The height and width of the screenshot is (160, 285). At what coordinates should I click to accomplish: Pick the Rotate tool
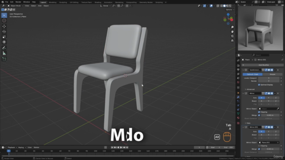coord(4,32)
